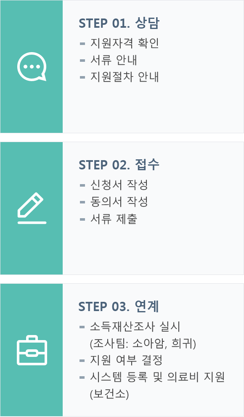Image resolution: width=244 pixels, height=417 pixels.
Task: Click the 지원자격 확인 item
Action: (125, 43)
